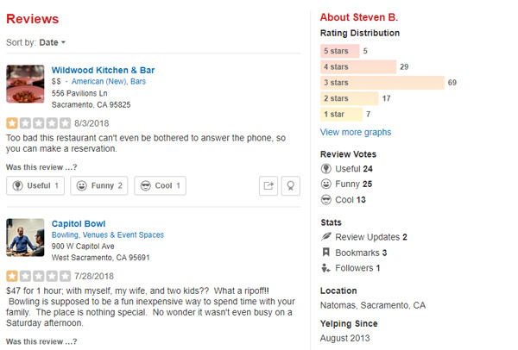This screenshot has height=350, width=518.
Task: Vote the Wildwood review as Cool
Action: [160, 185]
